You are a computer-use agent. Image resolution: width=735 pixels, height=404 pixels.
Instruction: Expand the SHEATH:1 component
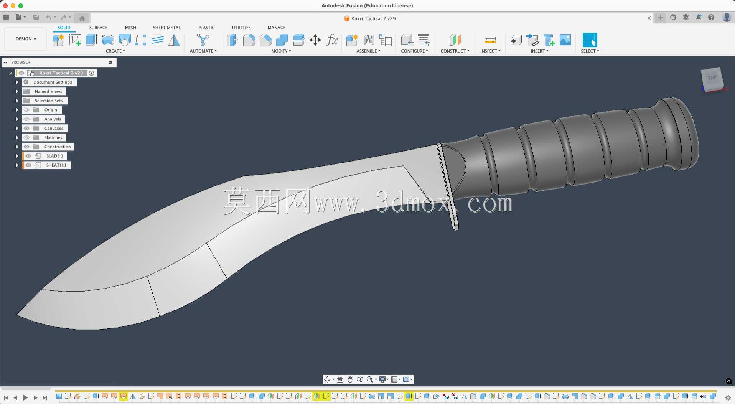[x=17, y=165]
